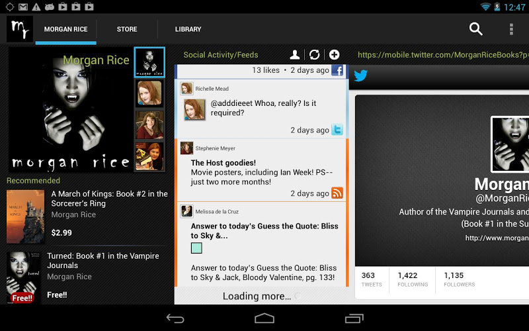529x331 pixels.
Task: Click the Melissa de la Cruz avatar
Action: click(x=186, y=211)
